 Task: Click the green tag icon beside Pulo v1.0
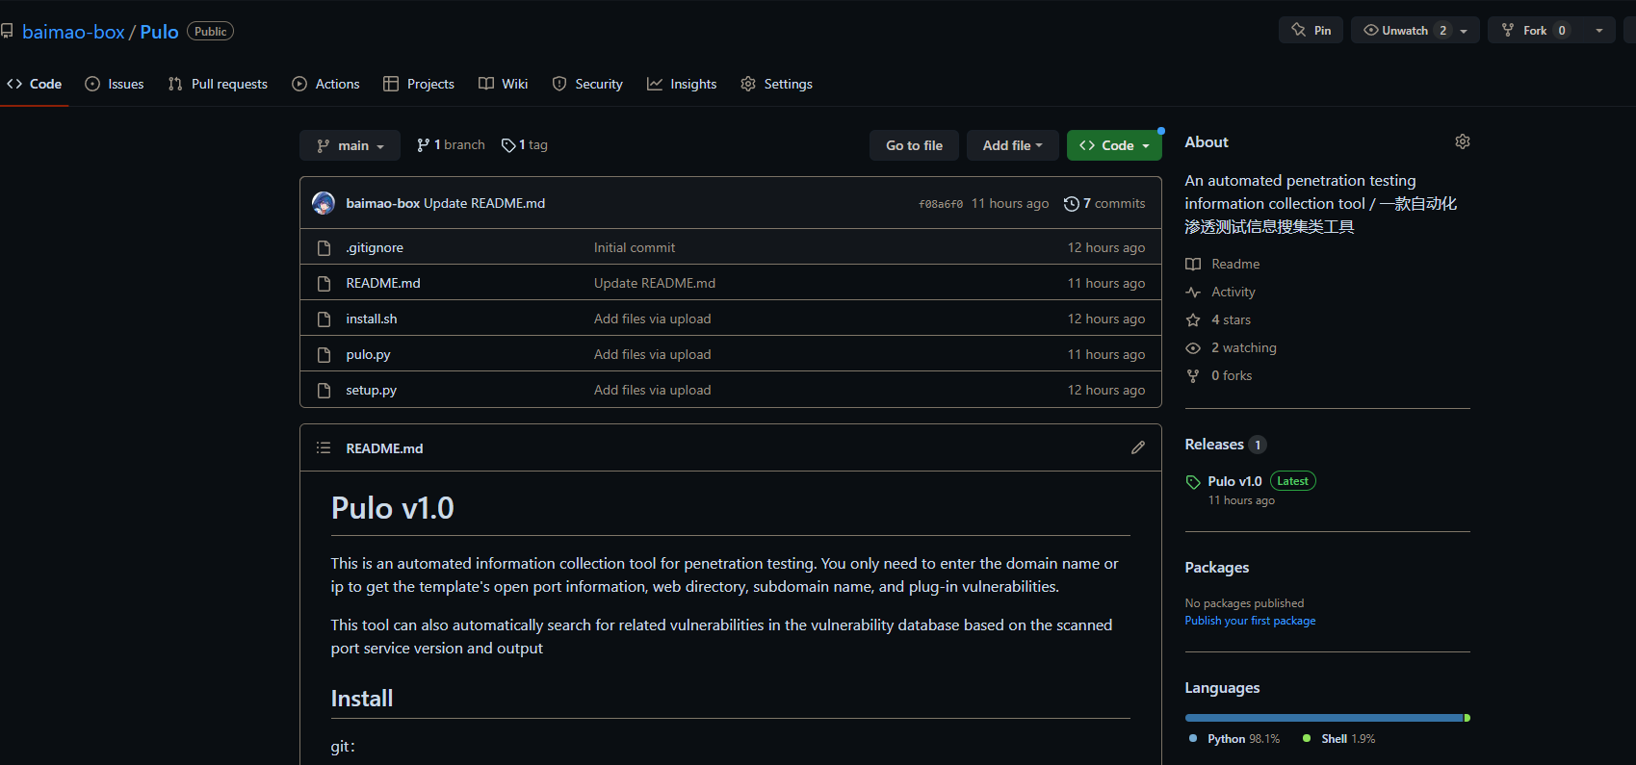(1193, 482)
